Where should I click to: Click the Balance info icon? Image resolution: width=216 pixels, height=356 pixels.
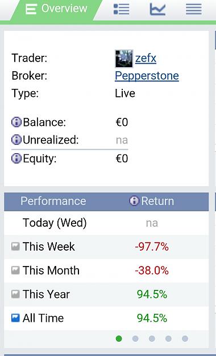pos(16,122)
